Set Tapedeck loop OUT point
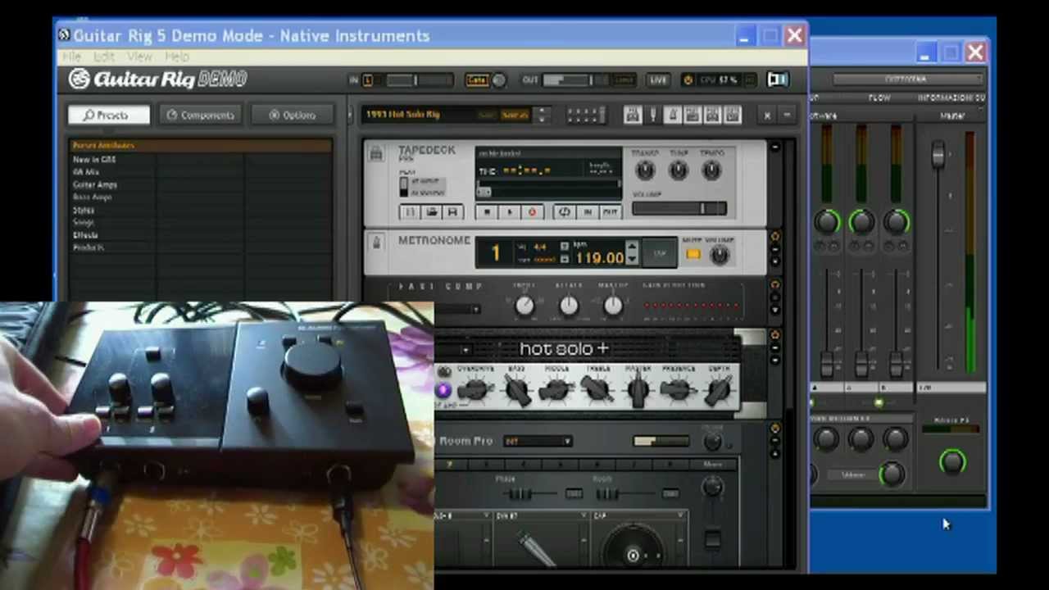 (x=610, y=212)
